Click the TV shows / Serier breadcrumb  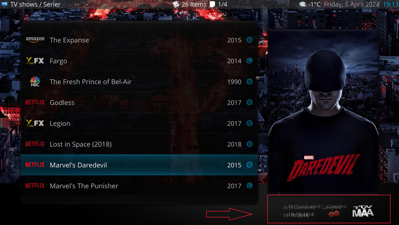coord(36,4)
